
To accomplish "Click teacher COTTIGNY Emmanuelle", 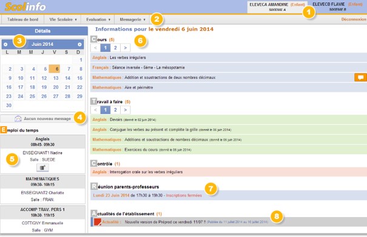I will coord(42,223).
